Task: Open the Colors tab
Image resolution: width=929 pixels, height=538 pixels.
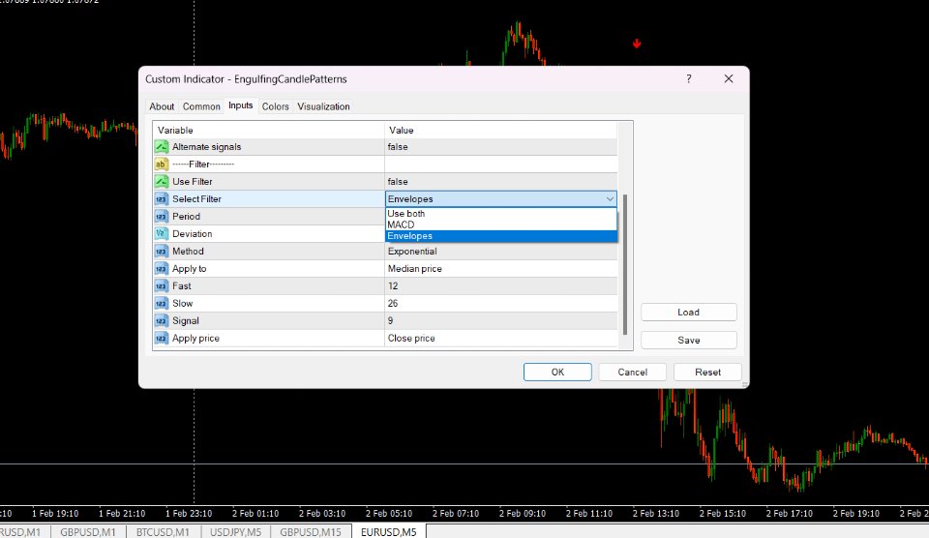Action: 276,106
